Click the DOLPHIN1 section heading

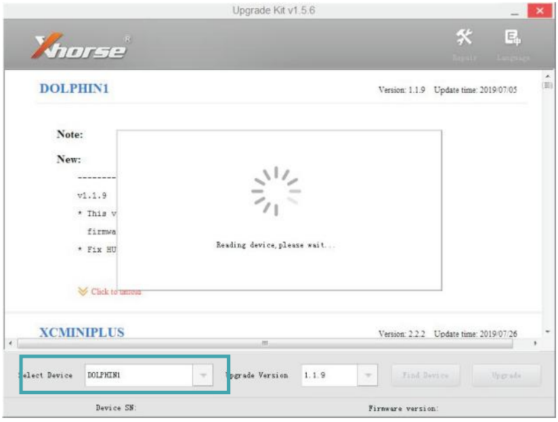(x=74, y=89)
